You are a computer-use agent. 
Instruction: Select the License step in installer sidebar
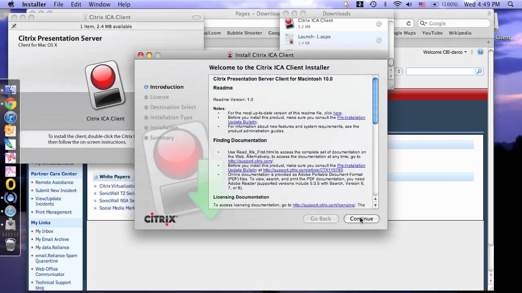[x=159, y=97]
